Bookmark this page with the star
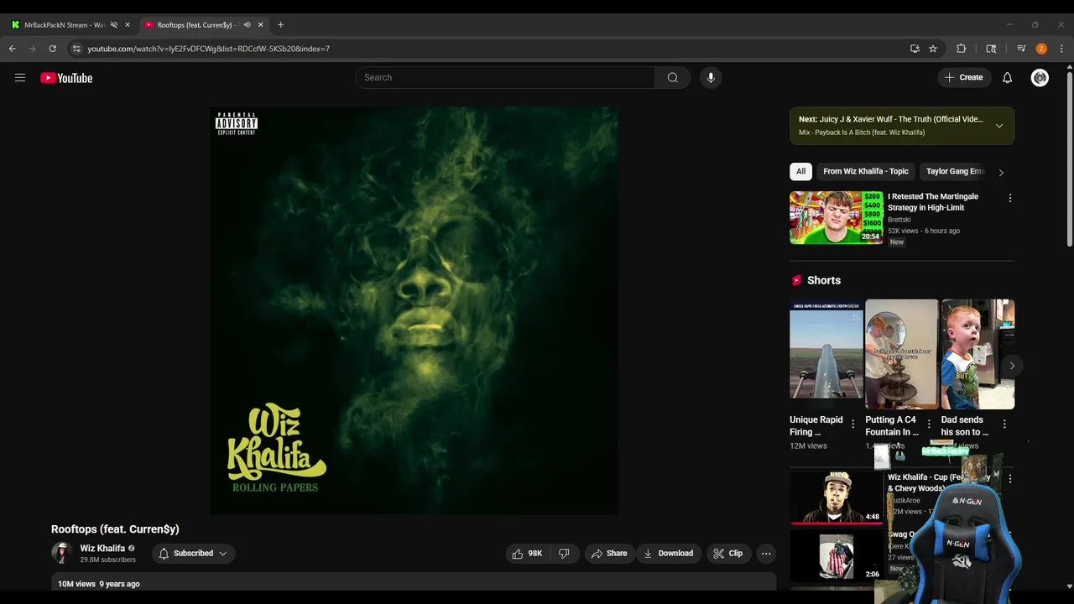Viewport: 1074px width, 604px height. tap(933, 49)
